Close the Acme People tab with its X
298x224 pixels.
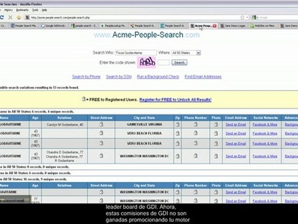[x=215, y=26]
